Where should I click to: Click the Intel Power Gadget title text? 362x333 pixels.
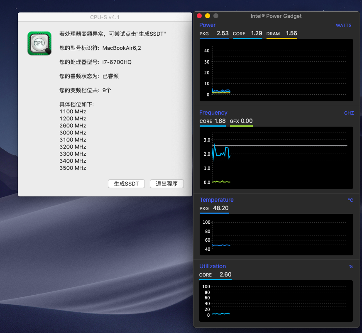click(276, 16)
